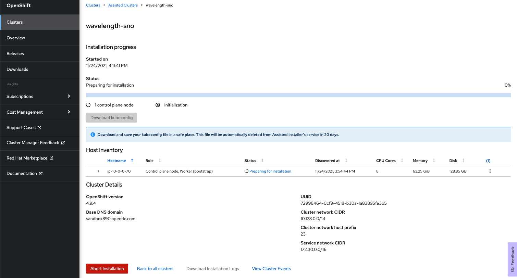The height and width of the screenshot is (278, 517).
Task: Click the OpenShift version 4.9.4 value
Action: (91, 203)
